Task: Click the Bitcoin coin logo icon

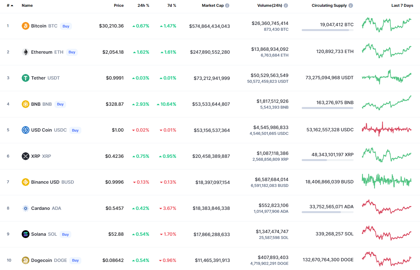Action: tap(25, 26)
